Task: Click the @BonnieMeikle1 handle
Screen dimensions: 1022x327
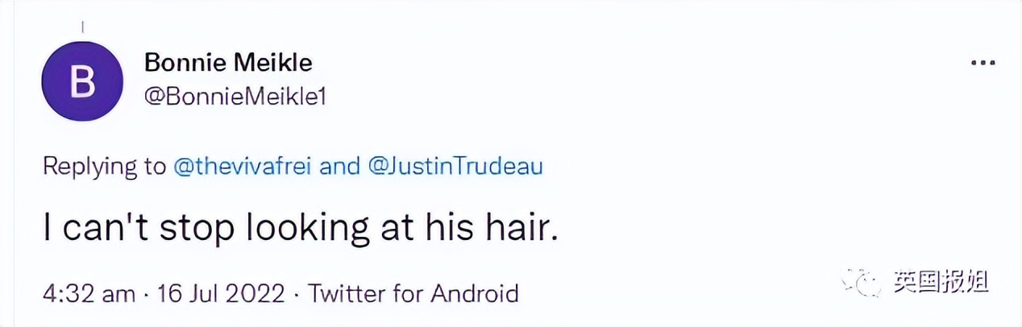Action: point(235,97)
